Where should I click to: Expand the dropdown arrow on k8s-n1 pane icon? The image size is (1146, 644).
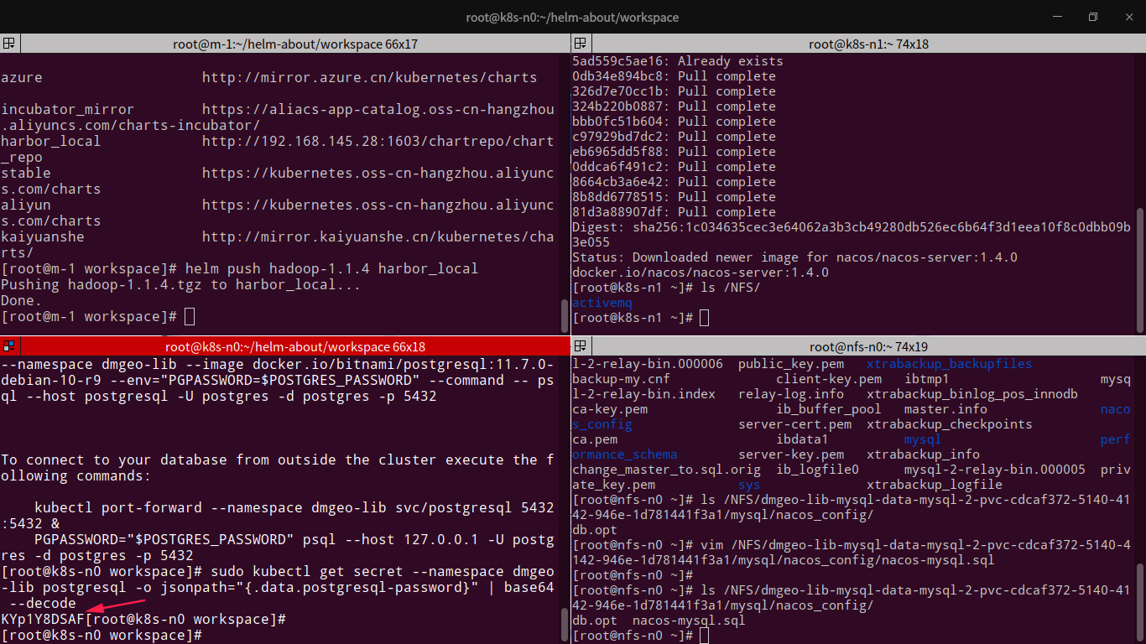click(586, 47)
